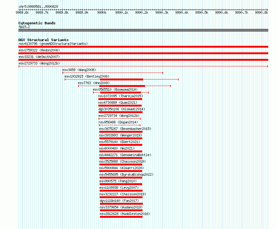This screenshot has height=229, width=277.
Task: Select the esv1932815 (Bentley2008) label
Action: pyautogui.click(x=87, y=76)
